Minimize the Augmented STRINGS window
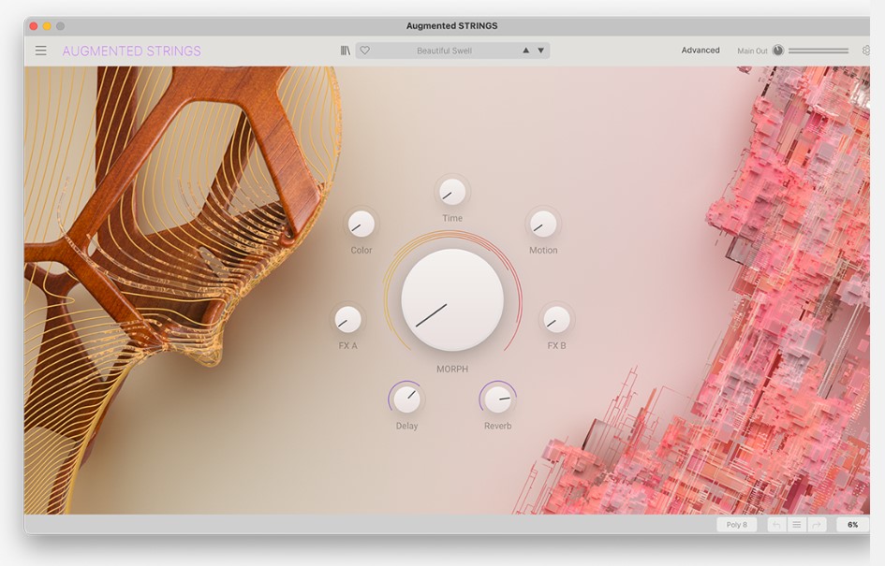 pos(47,26)
